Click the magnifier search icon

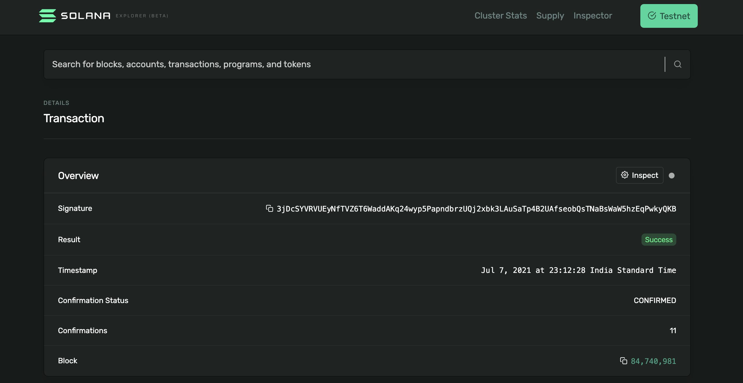pos(677,64)
